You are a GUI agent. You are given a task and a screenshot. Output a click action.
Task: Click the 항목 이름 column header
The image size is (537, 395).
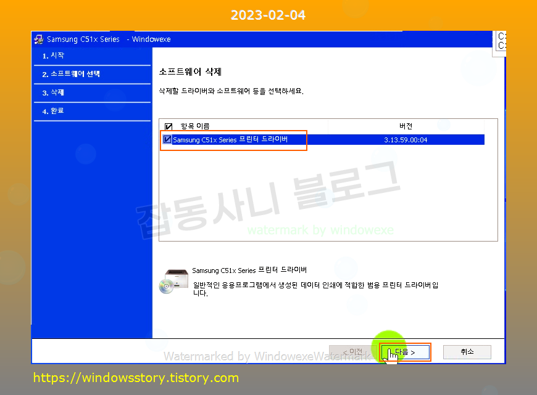point(195,126)
